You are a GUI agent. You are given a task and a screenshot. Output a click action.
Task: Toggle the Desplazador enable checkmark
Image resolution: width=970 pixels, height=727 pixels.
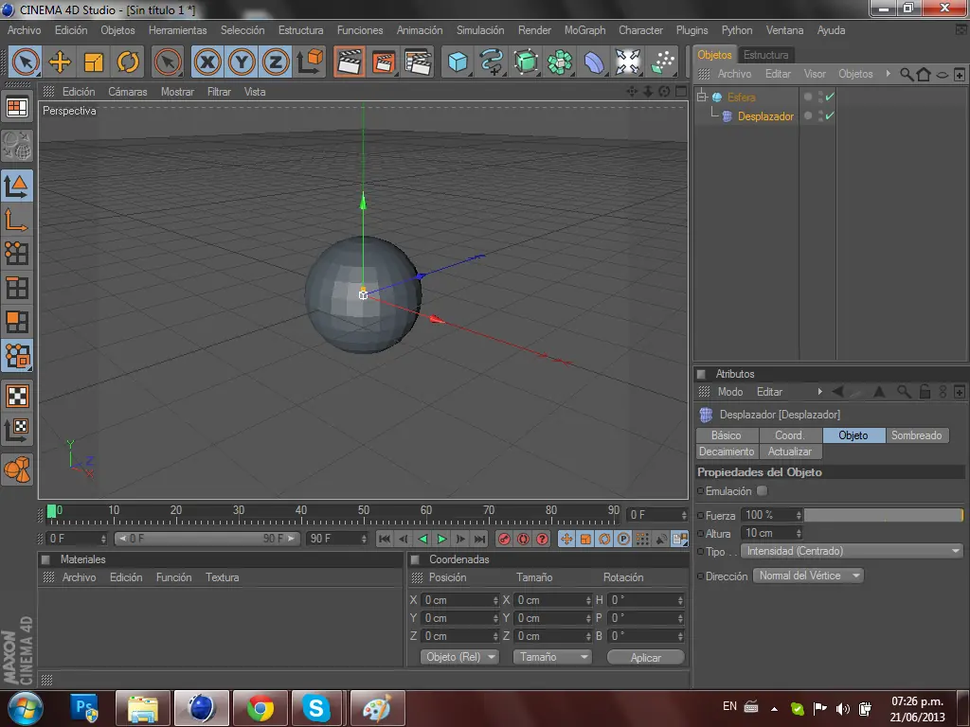tap(830, 115)
